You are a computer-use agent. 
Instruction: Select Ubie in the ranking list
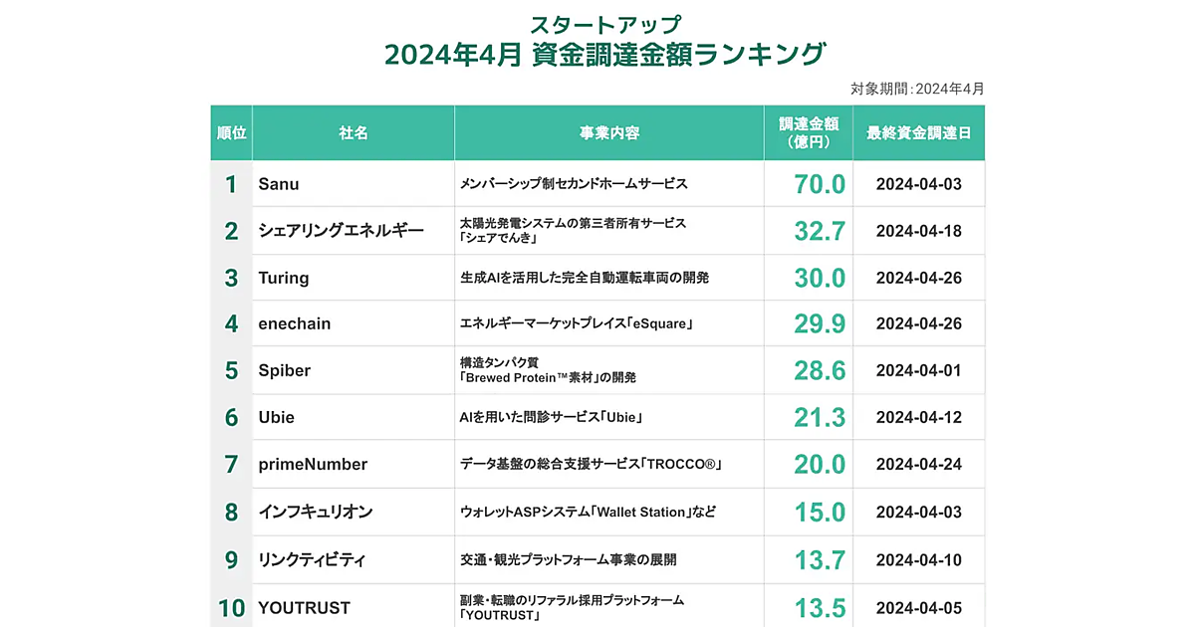[277, 417]
